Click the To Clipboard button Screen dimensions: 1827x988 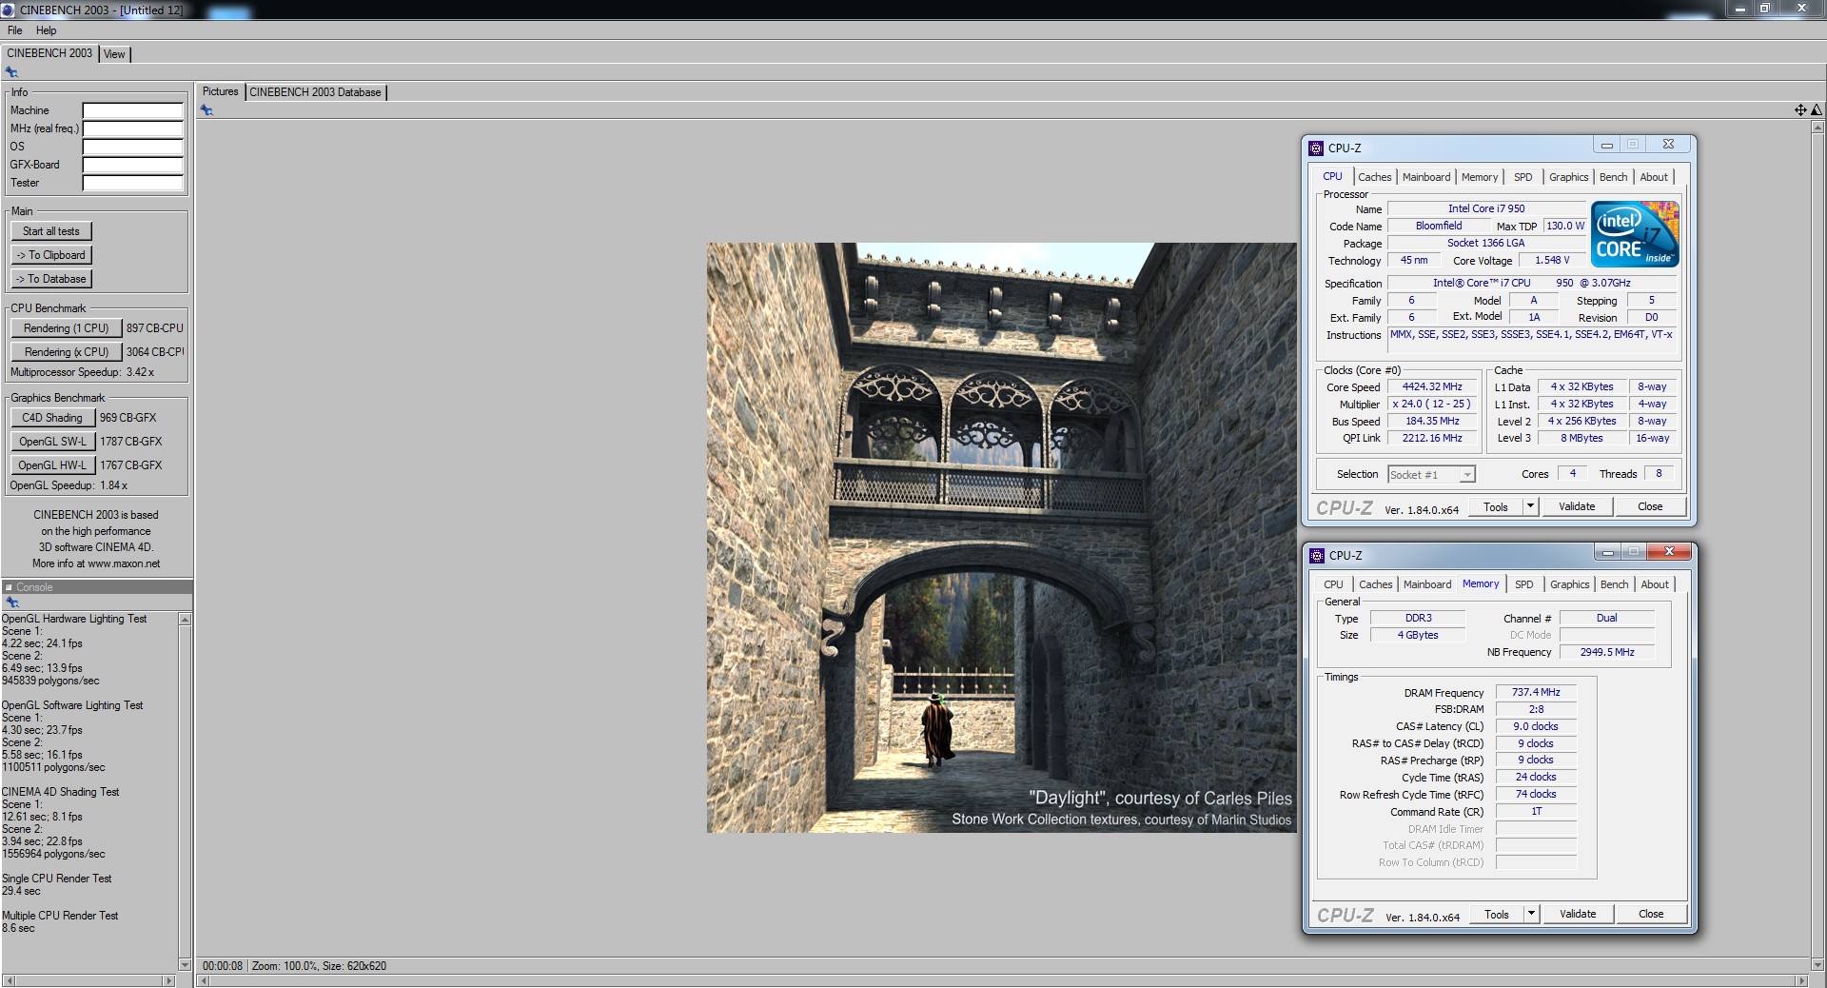[x=51, y=255]
